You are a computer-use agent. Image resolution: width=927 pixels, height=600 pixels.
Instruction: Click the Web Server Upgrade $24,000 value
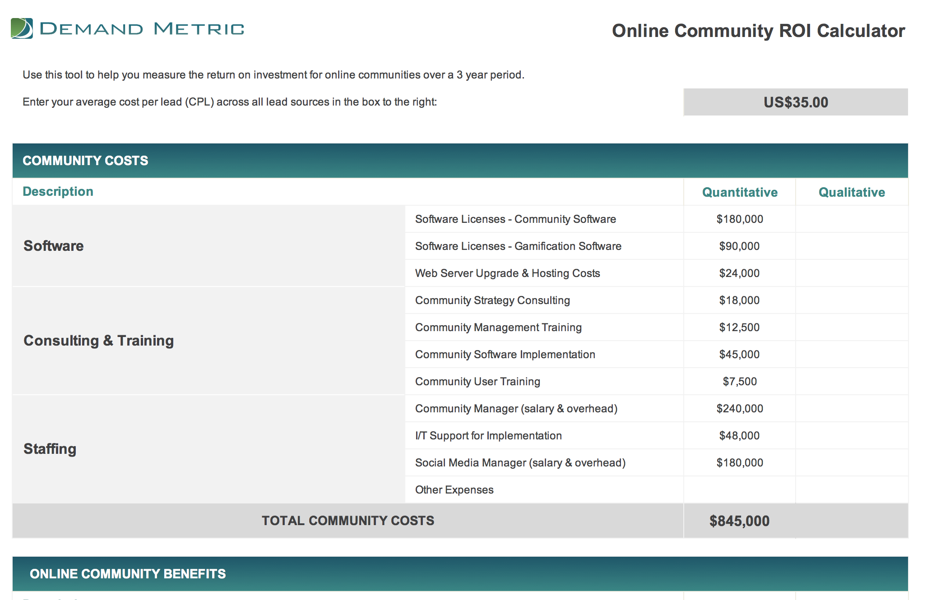tap(739, 273)
